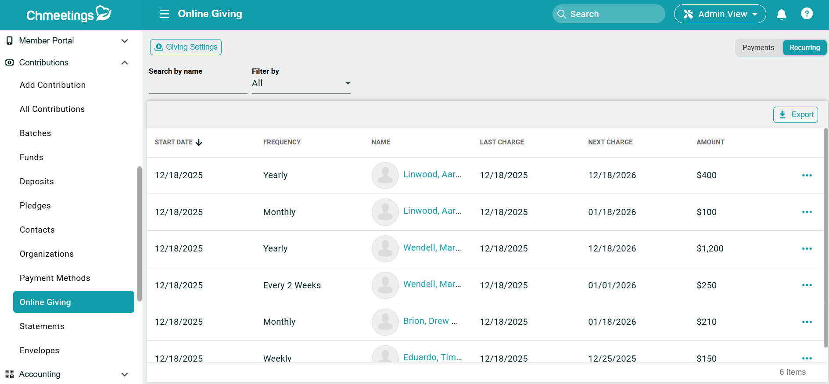Image resolution: width=829 pixels, height=384 pixels.
Task: Click the avatar next to Brion, Drew
Action: [x=385, y=322]
